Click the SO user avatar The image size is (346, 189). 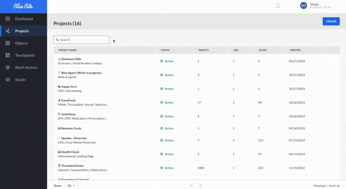click(303, 6)
